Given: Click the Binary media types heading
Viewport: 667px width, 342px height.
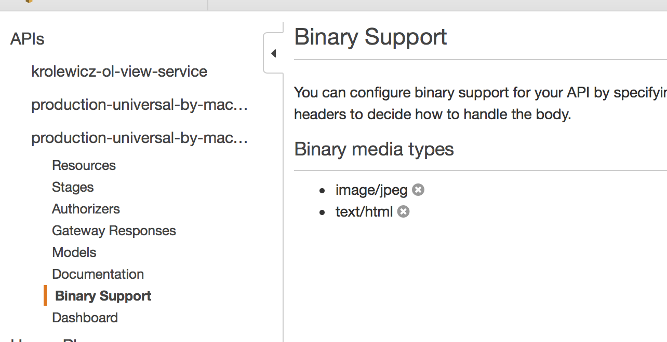Looking at the screenshot, I should click(x=374, y=149).
